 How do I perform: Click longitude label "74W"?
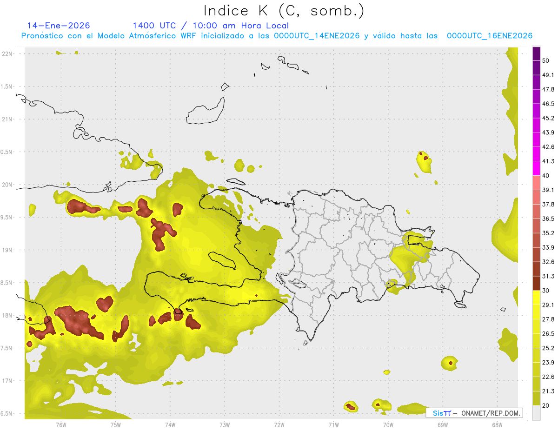(x=170, y=424)
